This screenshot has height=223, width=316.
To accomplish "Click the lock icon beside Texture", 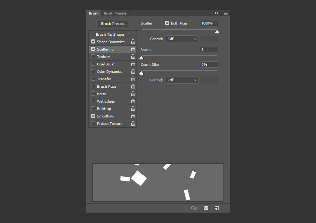I will 133,57.
